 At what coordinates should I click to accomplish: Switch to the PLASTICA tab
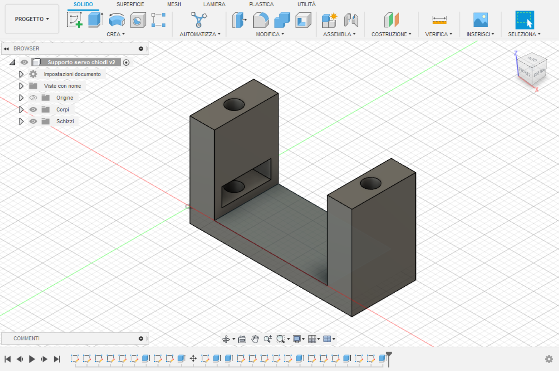click(x=261, y=4)
